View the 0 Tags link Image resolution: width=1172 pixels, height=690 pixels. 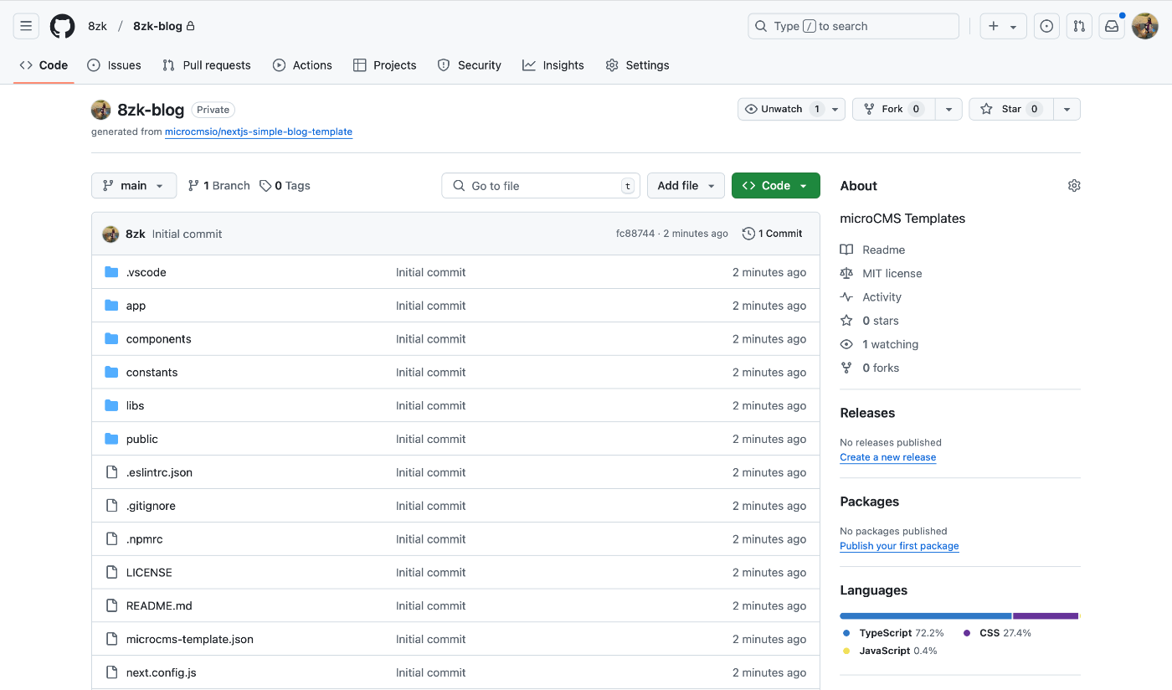pos(285,186)
